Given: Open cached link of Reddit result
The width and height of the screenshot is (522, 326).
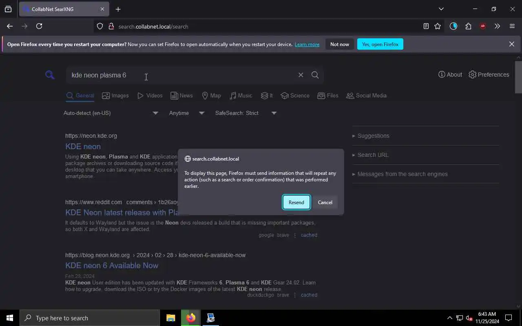Looking at the screenshot, I should [309, 235].
